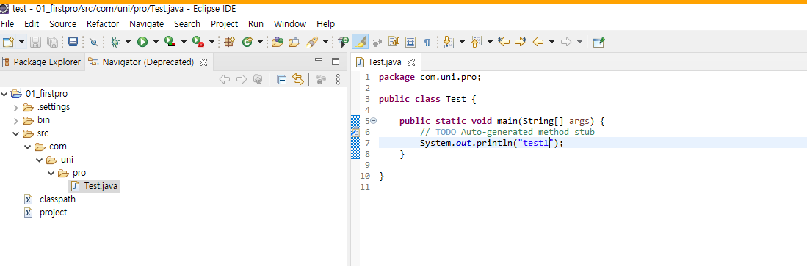This screenshot has height=266, width=807.
Task: Open the Window menu
Action: pyautogui.click(x=290, y=23)
